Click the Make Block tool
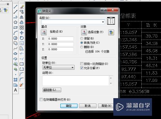Image resolution: width=161 pixels, height=119 pixels. coord(15,69)
